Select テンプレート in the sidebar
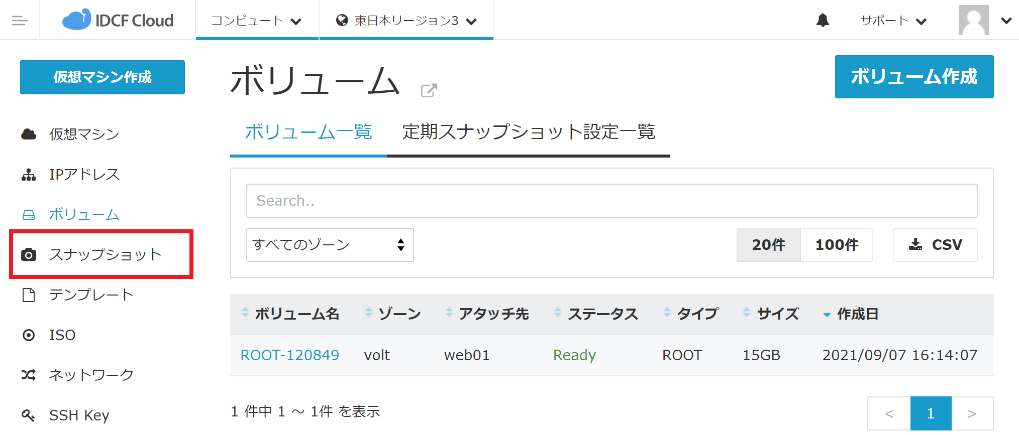 click(x=91, y=295)
